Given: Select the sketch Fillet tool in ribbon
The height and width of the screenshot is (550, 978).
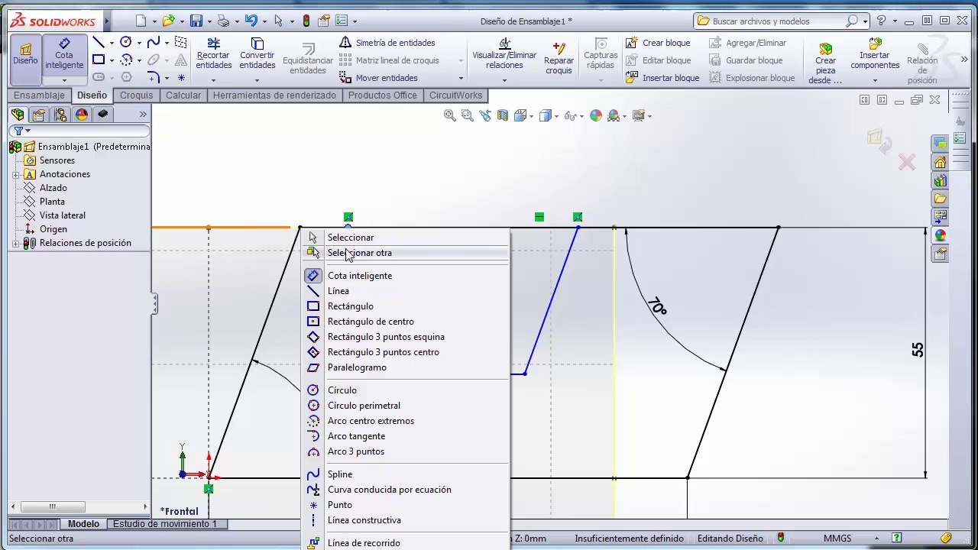Looking at the screenshot, I should point(154,77).
